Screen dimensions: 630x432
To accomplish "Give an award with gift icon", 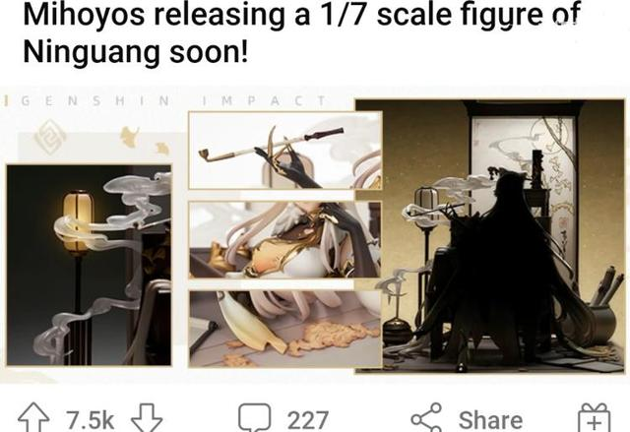I will (594, 418).
